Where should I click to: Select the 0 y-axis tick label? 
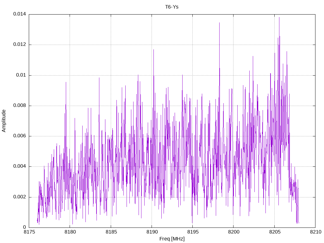[x=25, y=227]
